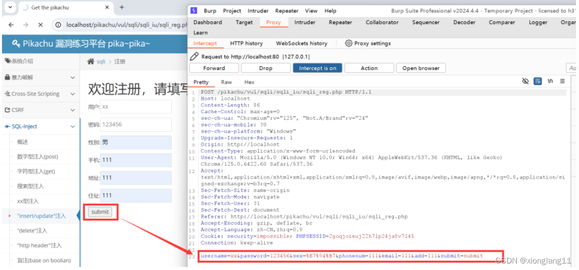The height and width of the screenshot is (270, 579).
Task: Switch to the Sequencer tab
Action: point(426,22)
